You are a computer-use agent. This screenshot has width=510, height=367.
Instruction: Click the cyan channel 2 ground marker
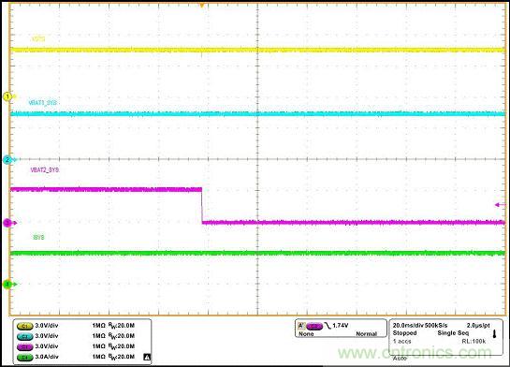[x=7, y=160]
